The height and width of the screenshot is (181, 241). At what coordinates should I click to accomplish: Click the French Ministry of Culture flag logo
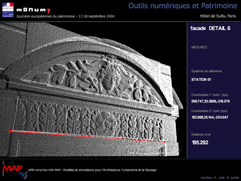(8, 10)
